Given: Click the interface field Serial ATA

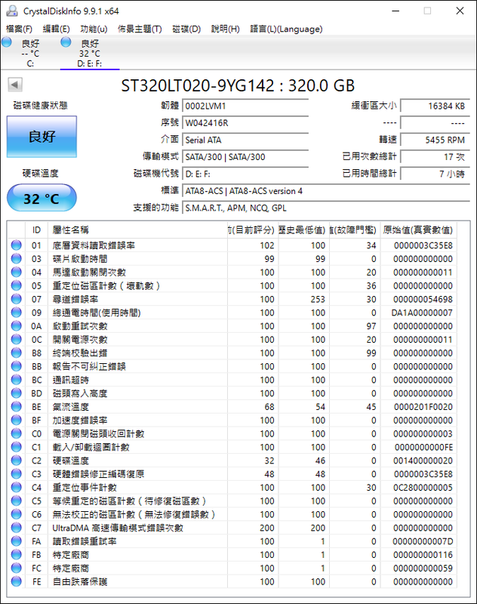Looking at the screenshot, I should click(x=245, y=140).
